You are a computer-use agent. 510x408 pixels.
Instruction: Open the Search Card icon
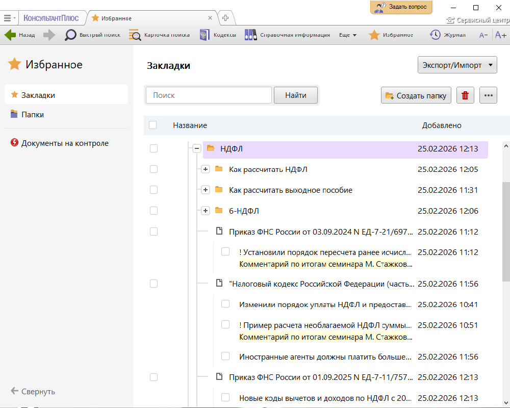[x=135, y=35]
